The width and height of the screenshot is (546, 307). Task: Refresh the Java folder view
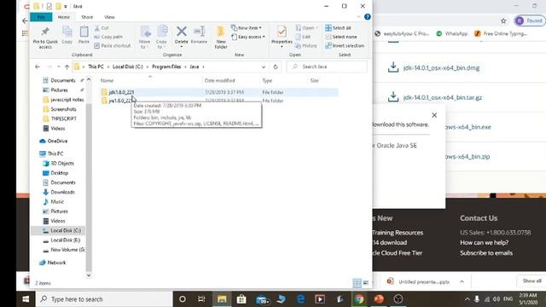[276, 67]
